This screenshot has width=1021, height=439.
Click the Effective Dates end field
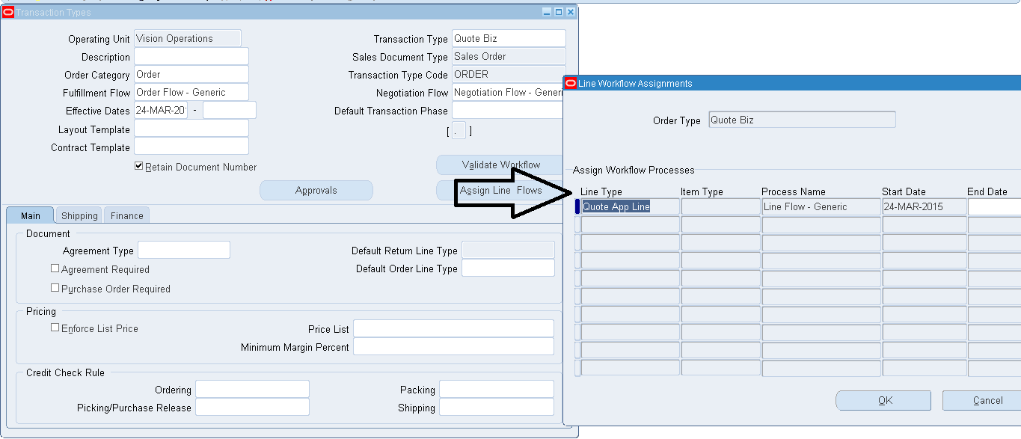click(x=229, y=110)
